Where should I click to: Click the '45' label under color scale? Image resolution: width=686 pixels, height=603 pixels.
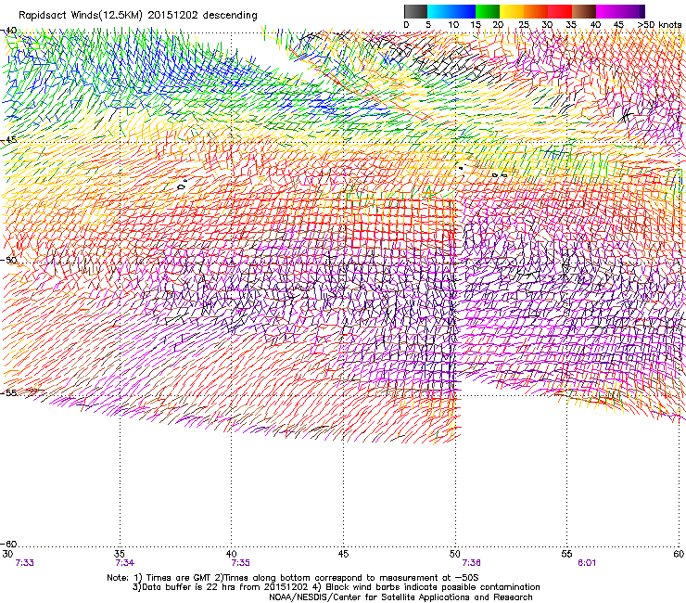(618, 25)
